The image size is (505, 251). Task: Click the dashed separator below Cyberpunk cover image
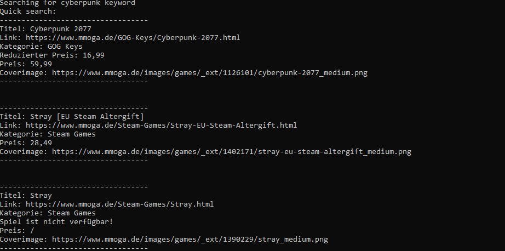tap(74, 82)
